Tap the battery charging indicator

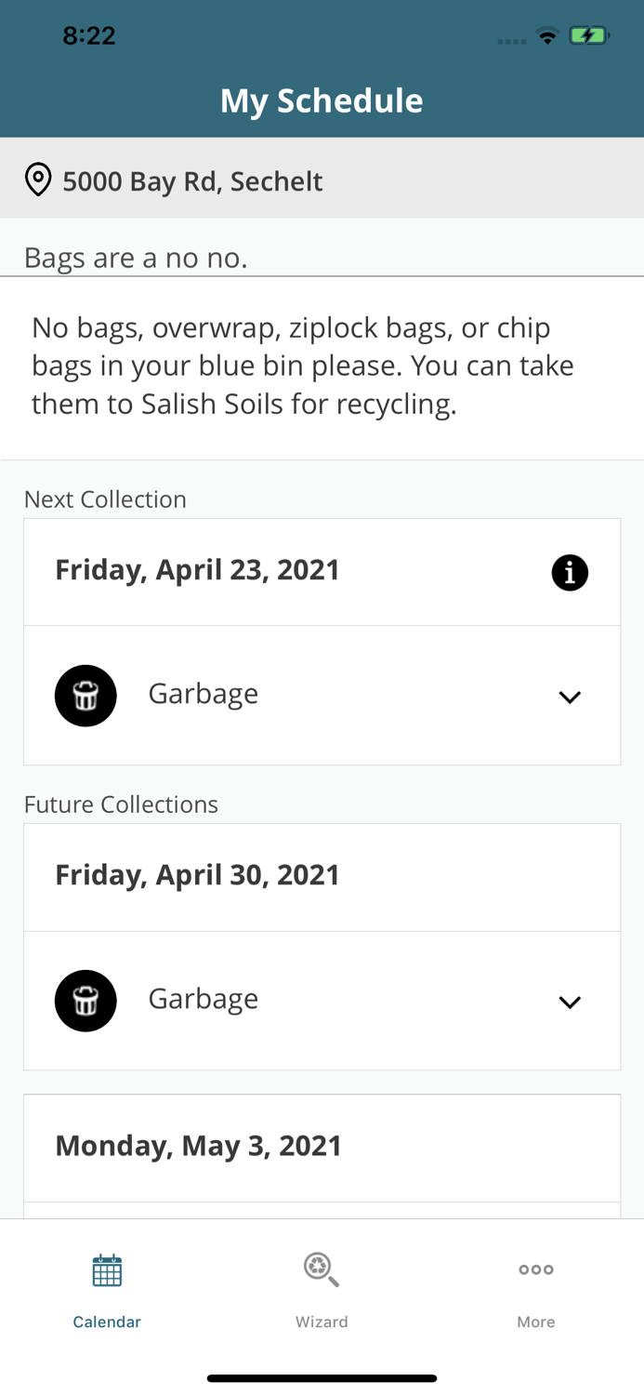[589, 33]
